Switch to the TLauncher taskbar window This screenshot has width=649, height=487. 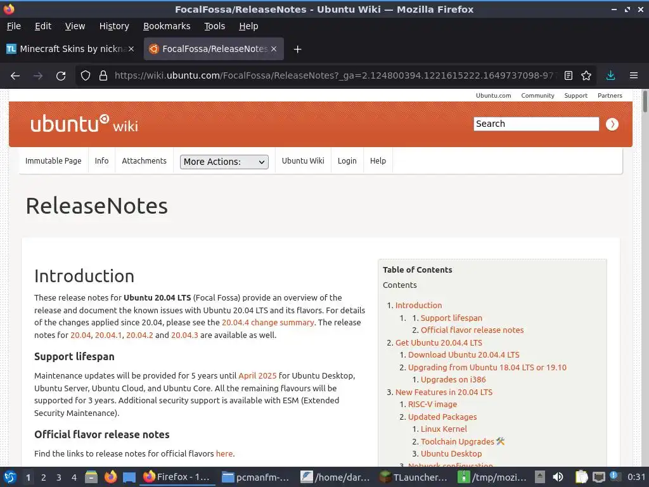(x=414, y=477)
